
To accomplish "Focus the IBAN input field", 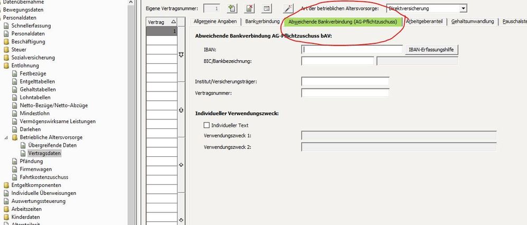I will (x=352, y=50).
